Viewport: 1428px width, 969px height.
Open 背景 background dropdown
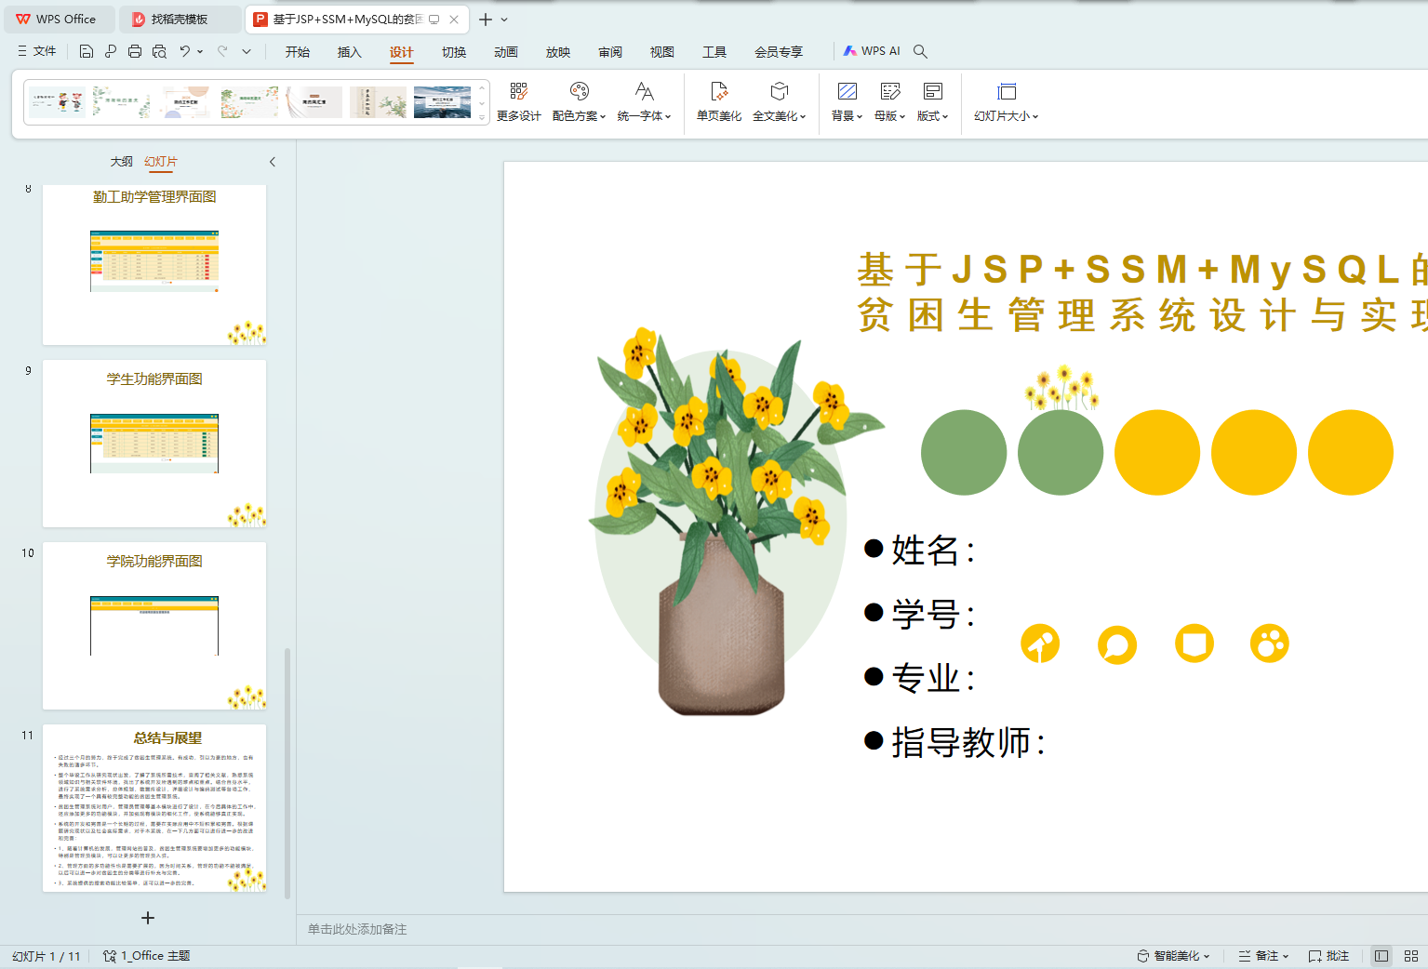tap(847, 101)
